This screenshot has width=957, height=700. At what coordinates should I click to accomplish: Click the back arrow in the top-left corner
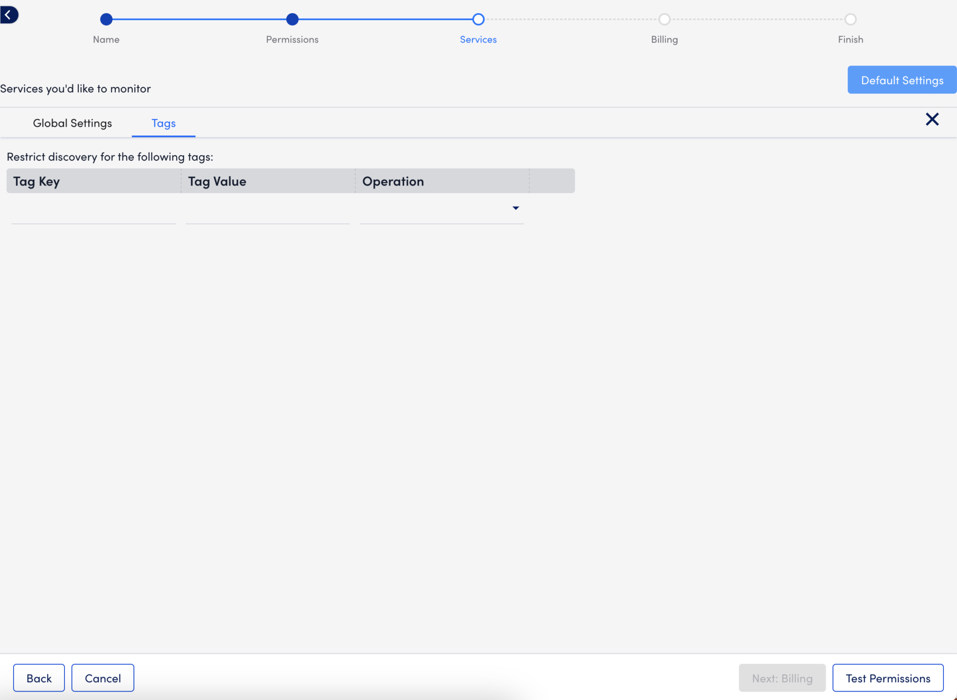9,14
